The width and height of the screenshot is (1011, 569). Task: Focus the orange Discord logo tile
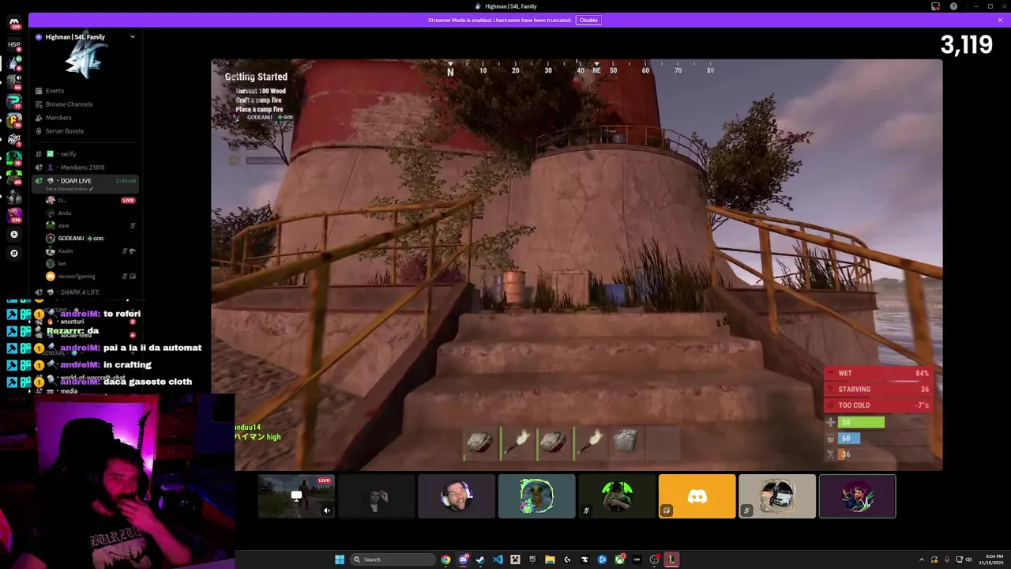697,496
